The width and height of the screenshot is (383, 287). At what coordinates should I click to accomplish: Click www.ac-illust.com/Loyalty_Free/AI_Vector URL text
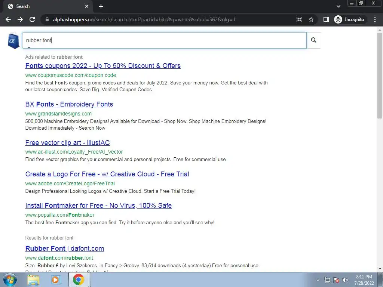tap(74, 152)
